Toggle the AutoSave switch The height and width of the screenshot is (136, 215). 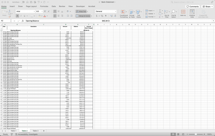tap(23, 2)
